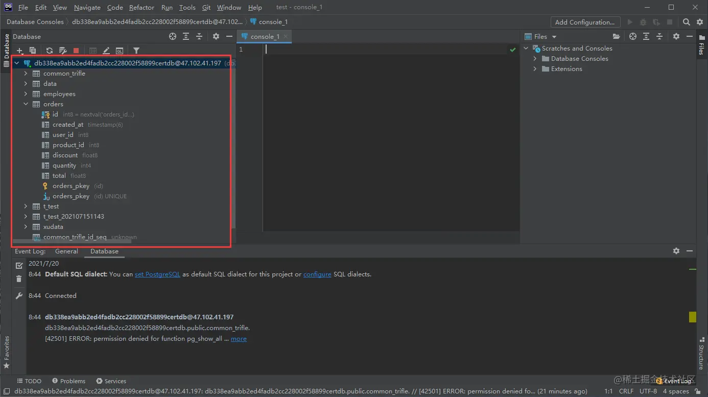
Task: Open the TODO tool window
Action: tap(29, 381)
